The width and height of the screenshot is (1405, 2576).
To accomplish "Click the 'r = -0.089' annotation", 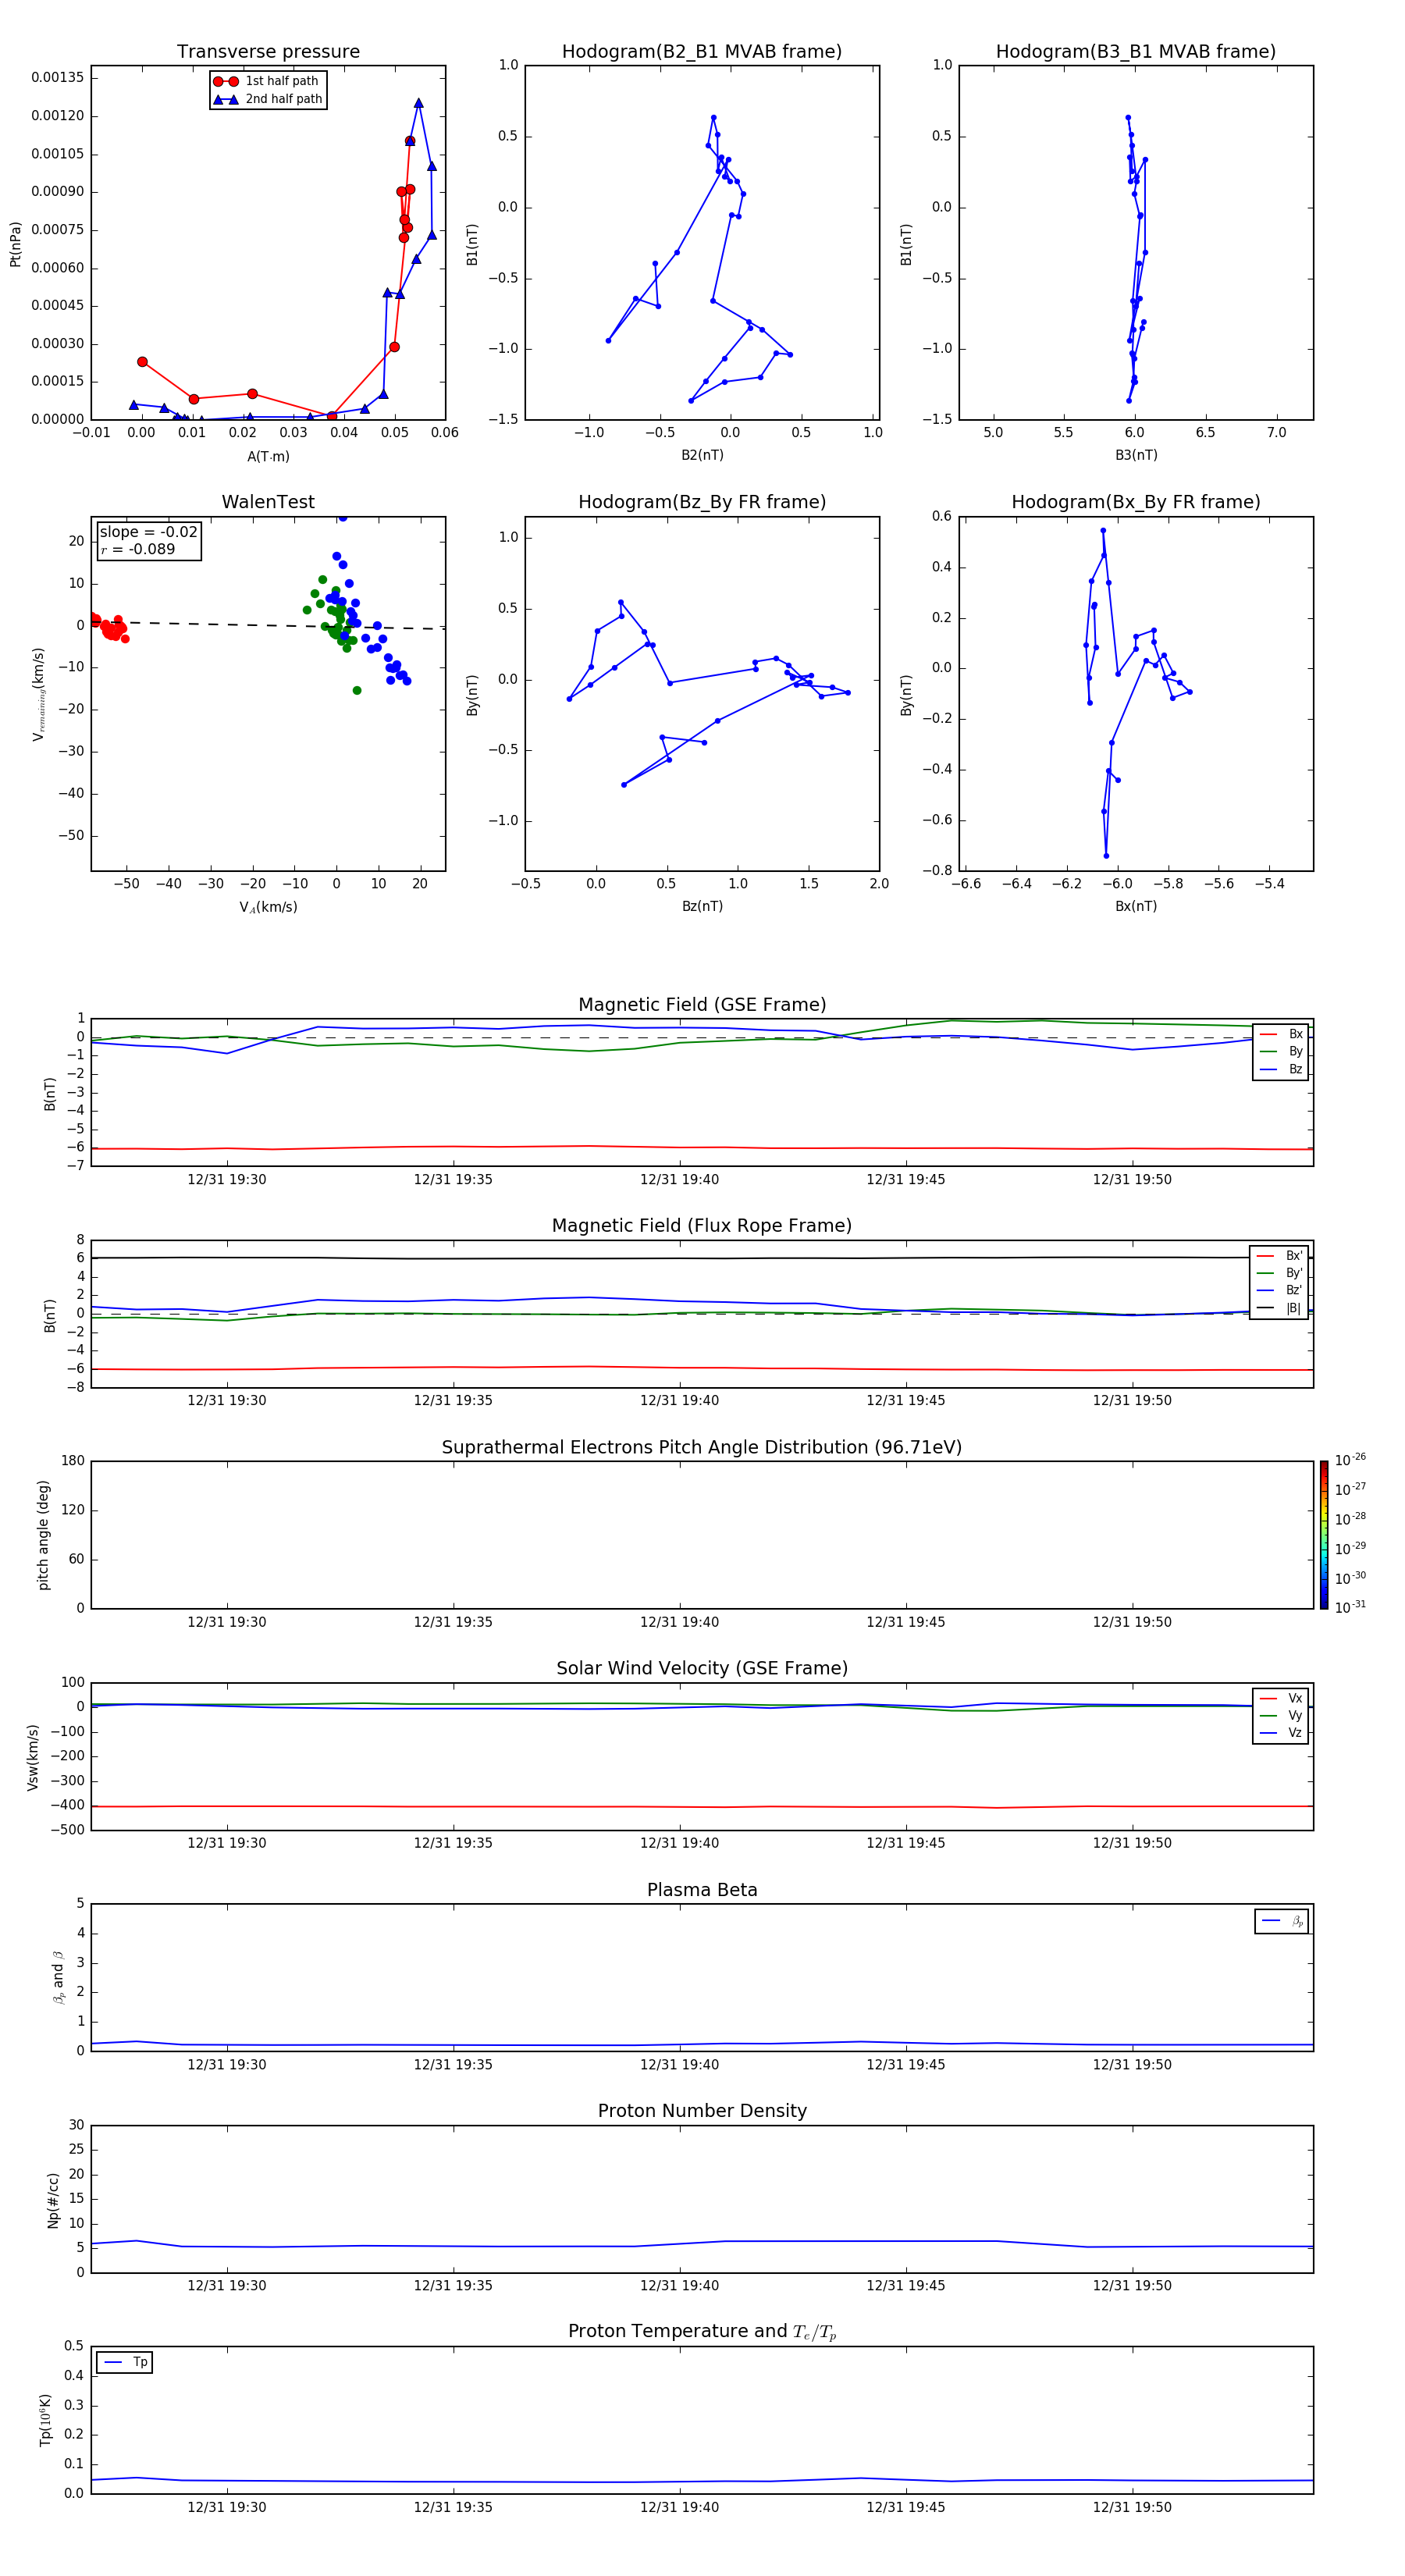I will (x=138, y=549).
